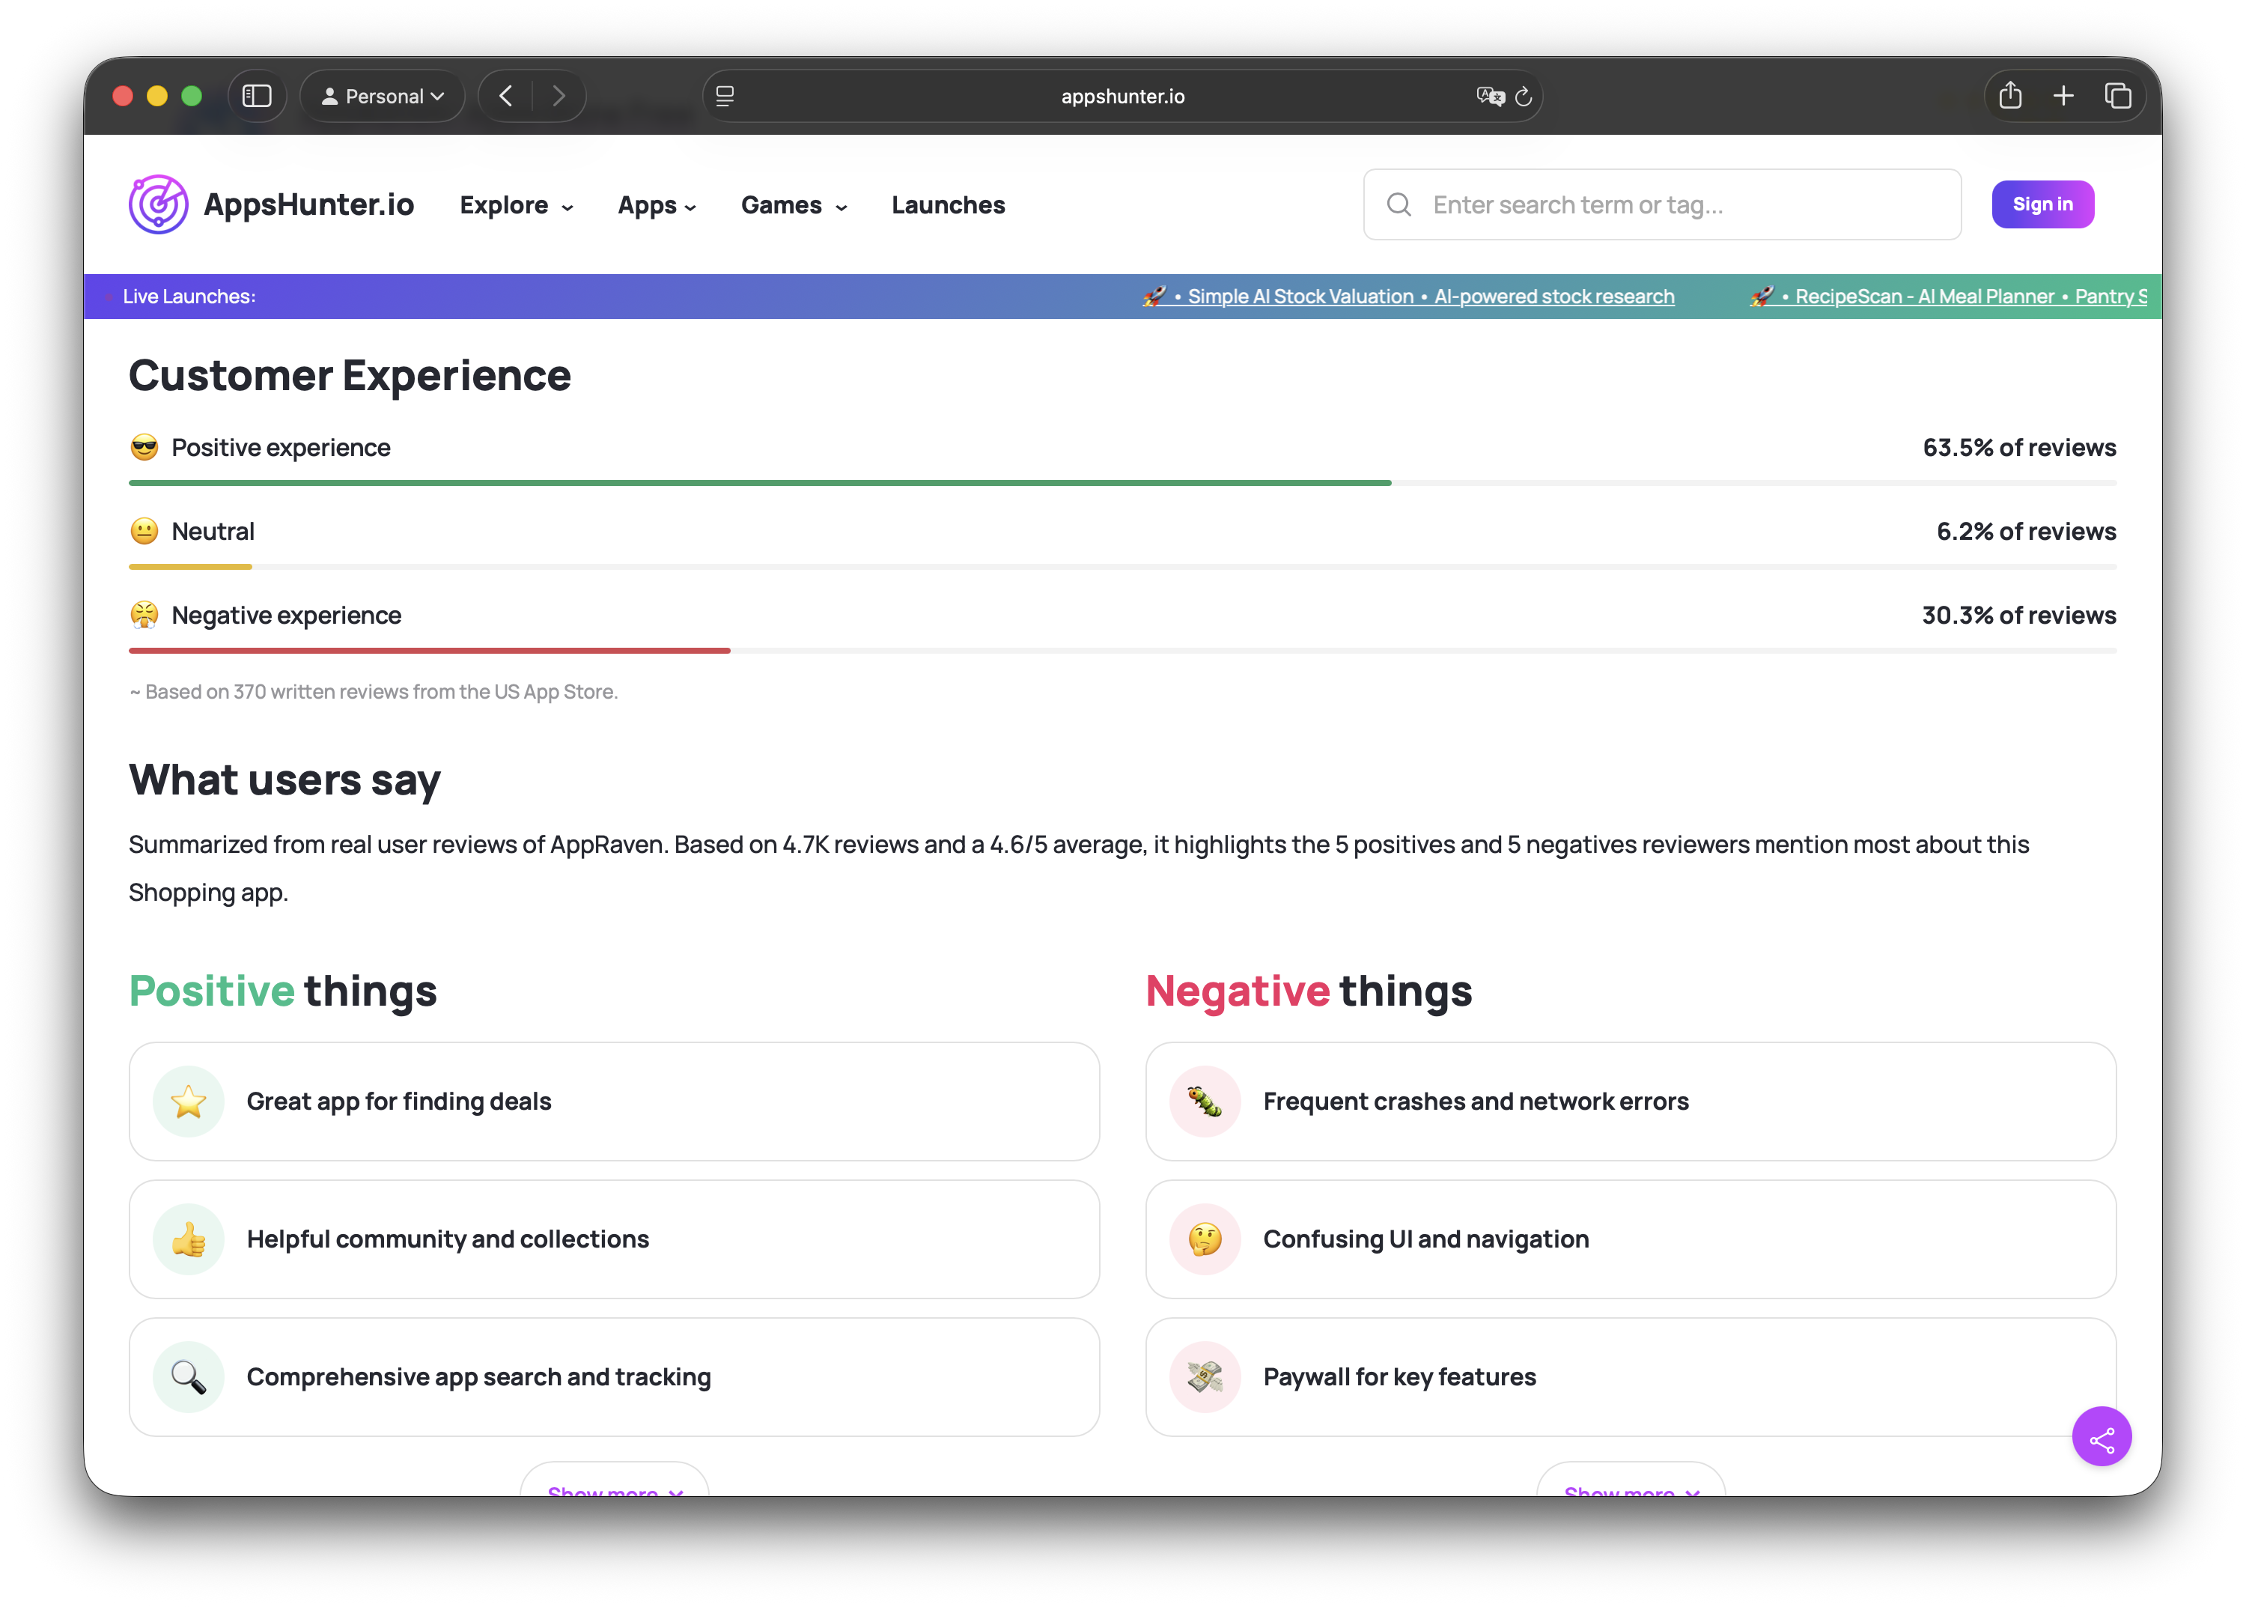The image size is (2246, 1607).
Task: Open 'Comprehensive app search and tracking' card
Action: pos(615,1376)
